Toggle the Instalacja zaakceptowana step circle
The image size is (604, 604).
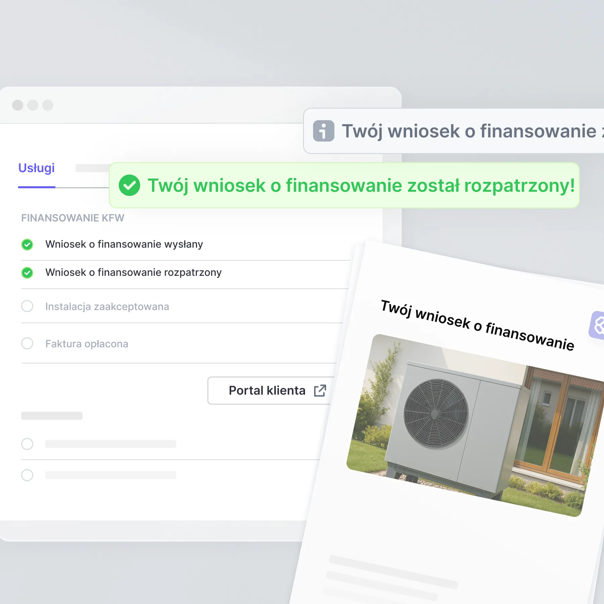(27, 306)
